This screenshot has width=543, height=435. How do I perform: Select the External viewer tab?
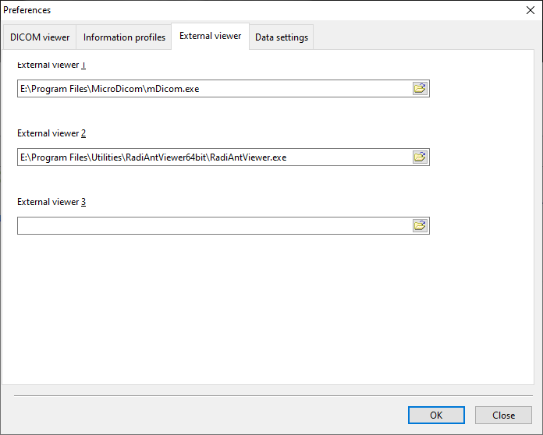point(210,36)
